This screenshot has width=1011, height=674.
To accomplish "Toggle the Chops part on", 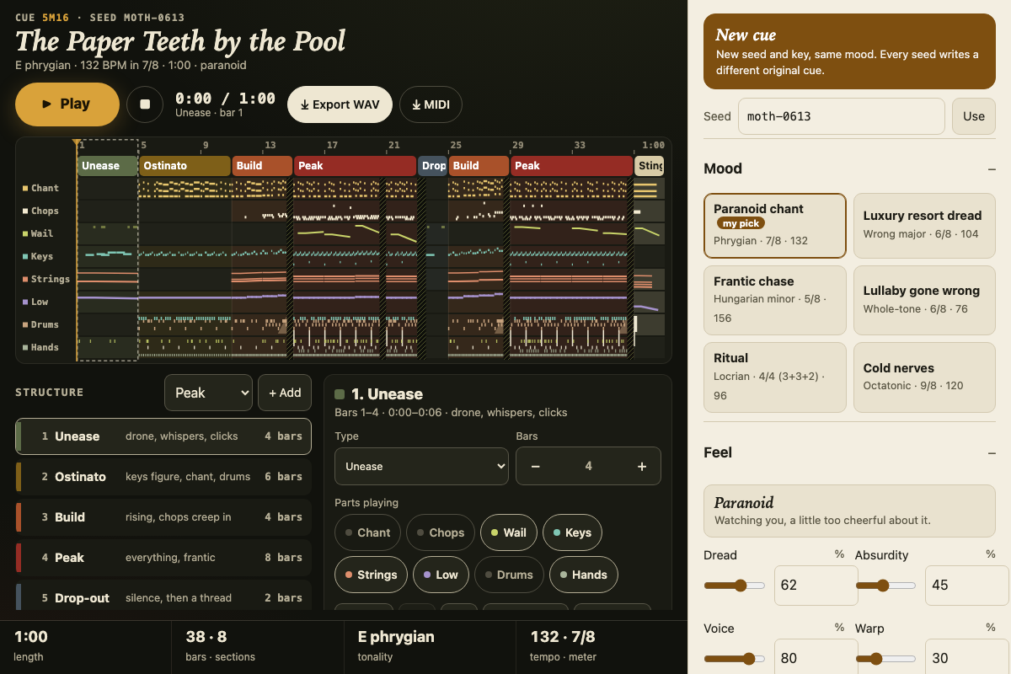I will coord(440,532).
